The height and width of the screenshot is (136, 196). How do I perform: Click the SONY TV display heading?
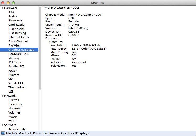pyautogui.click(x=56, y=42)
